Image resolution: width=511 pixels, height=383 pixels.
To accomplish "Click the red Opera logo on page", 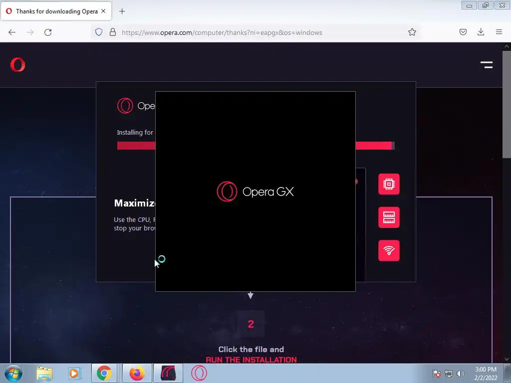I will click(17, 64).
